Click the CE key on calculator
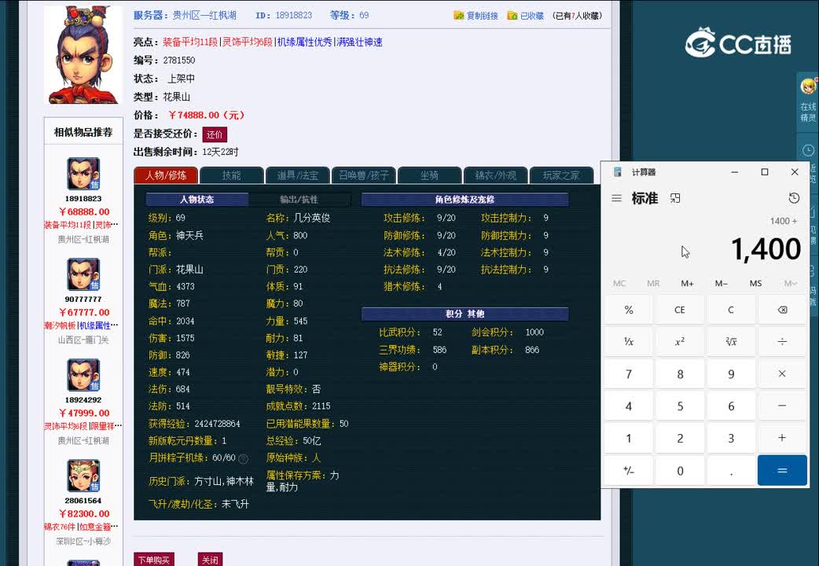Viewport: 819px width, 566px height. coord(680,310)
